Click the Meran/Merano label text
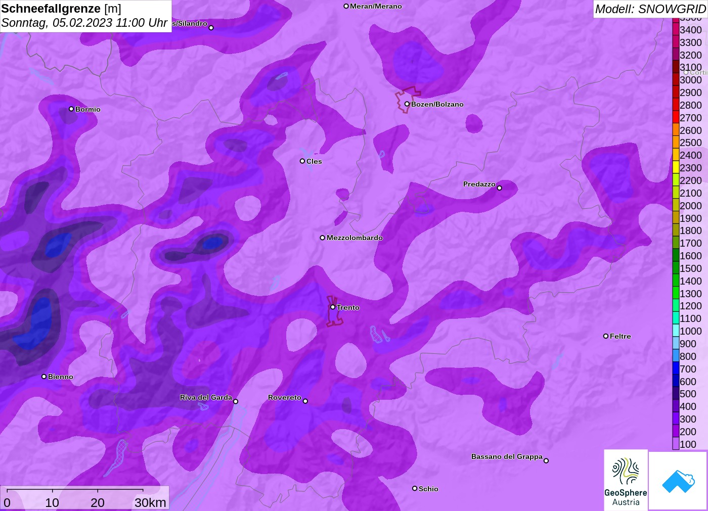 [376, 6]
